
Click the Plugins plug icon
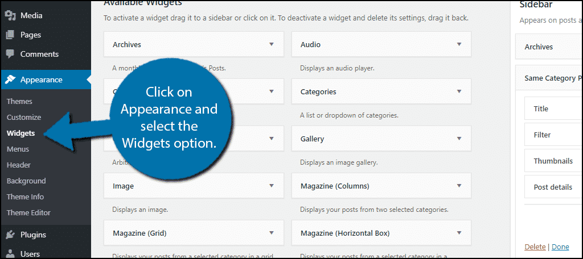click(10, 235)
